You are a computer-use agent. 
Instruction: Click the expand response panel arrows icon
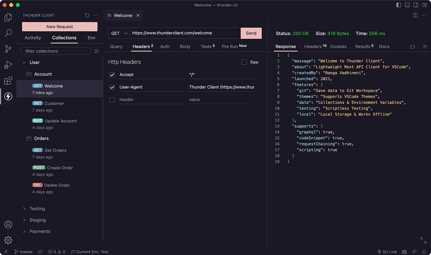(x=424, y=240)
